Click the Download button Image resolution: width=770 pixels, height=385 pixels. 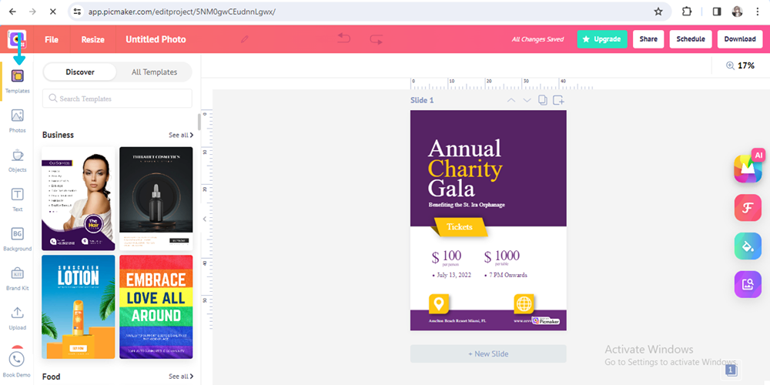(740, 39)
